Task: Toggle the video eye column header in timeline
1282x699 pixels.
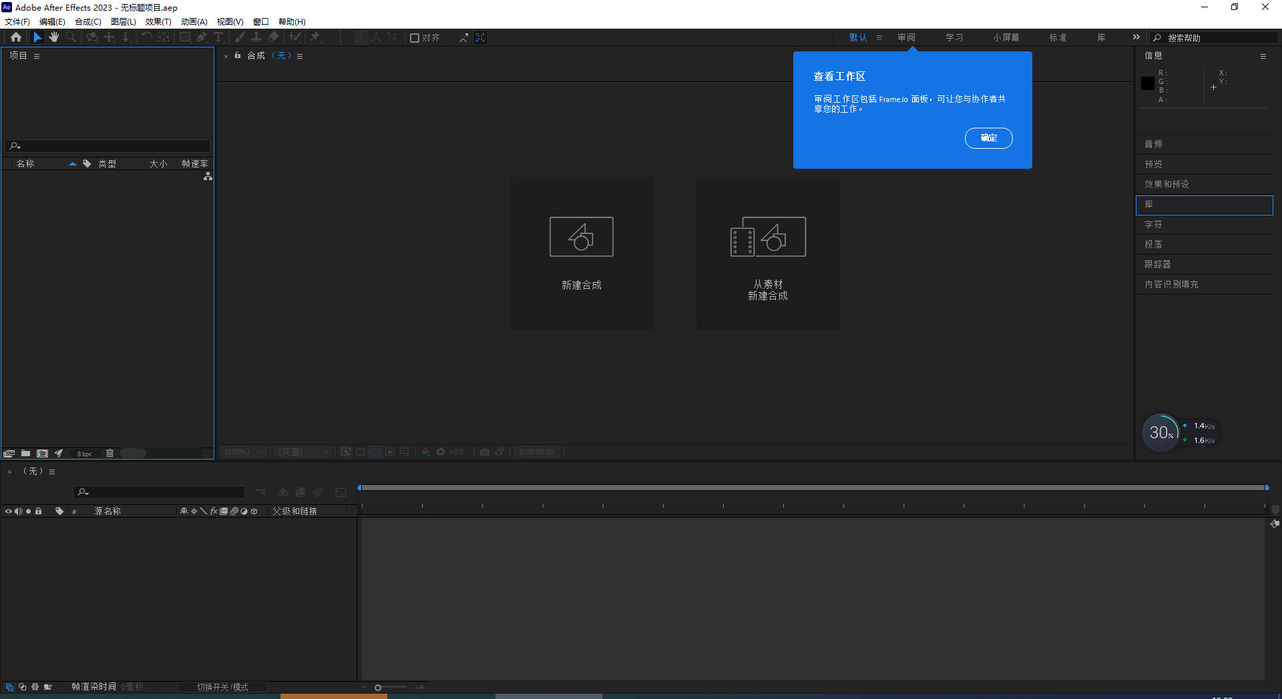Action: (x=9, y=512)
